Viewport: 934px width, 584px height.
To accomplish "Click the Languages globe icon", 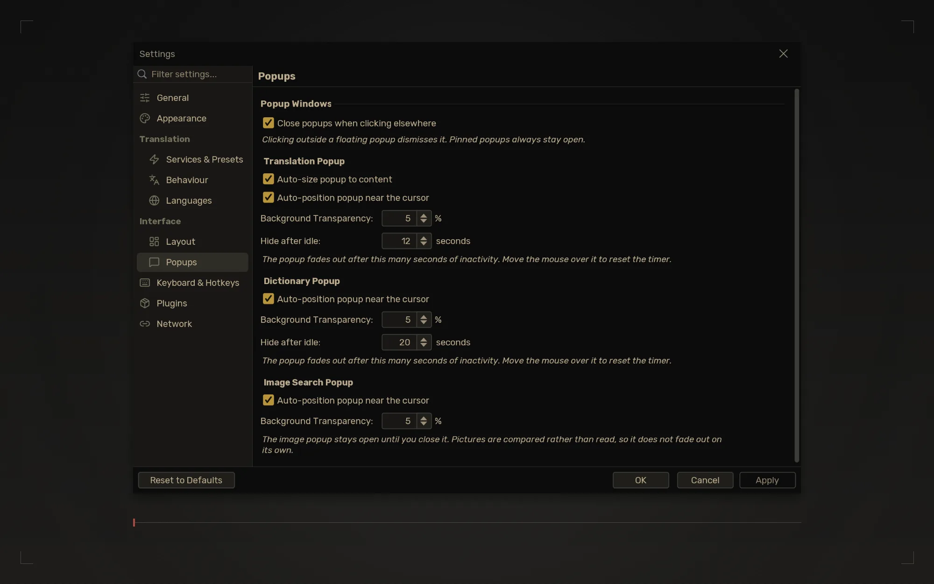I will coord(154,200).
